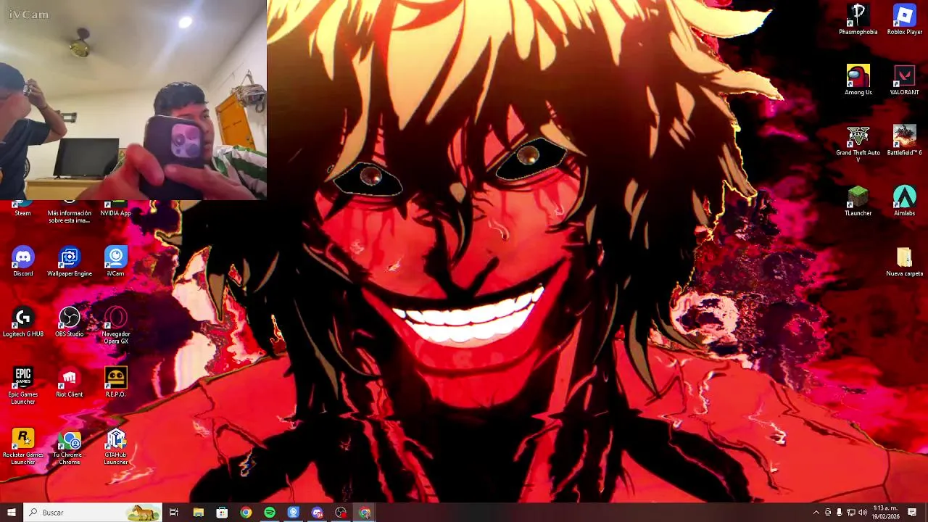
Task: Open Discord from the taskbar
Action: point(318,513)
